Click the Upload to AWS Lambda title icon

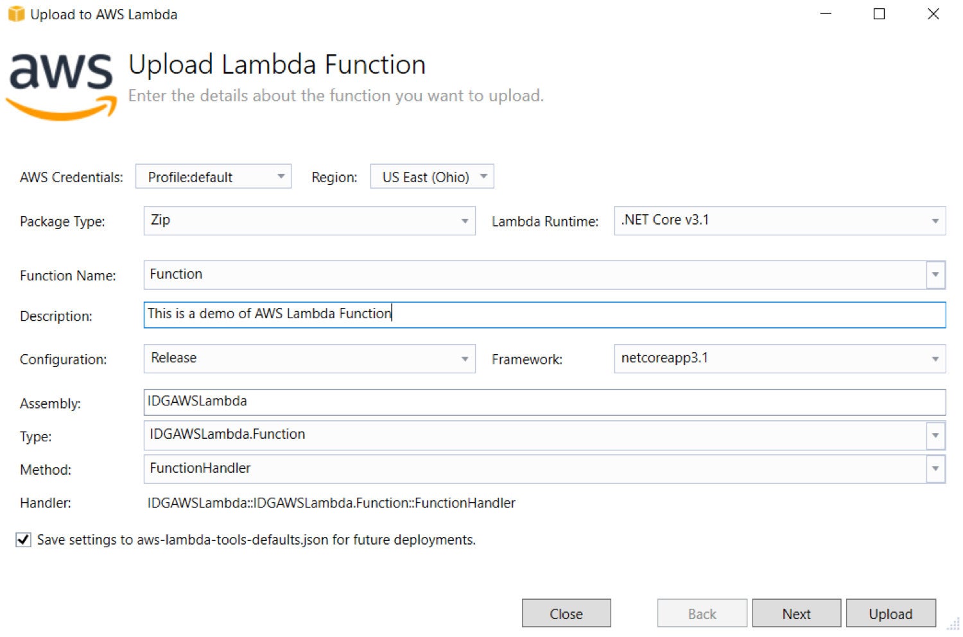(16, 14)
